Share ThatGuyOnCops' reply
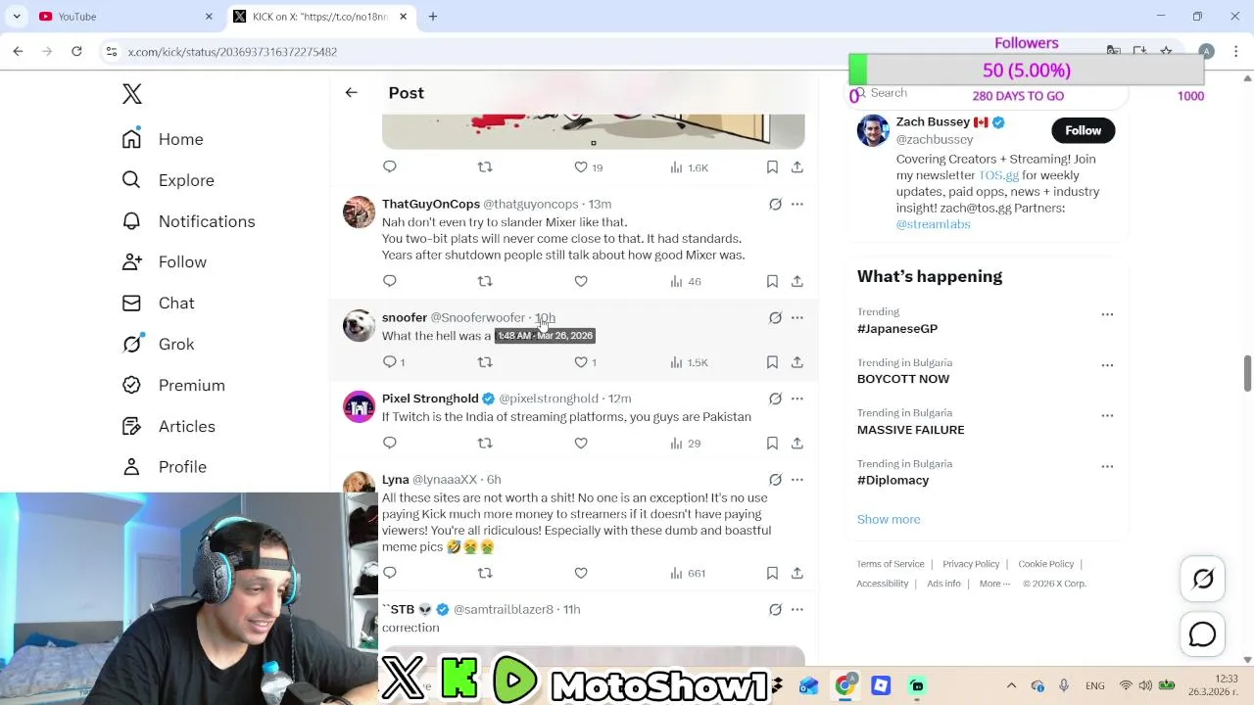Screen dimensions: 1254x705 (797, 282)
